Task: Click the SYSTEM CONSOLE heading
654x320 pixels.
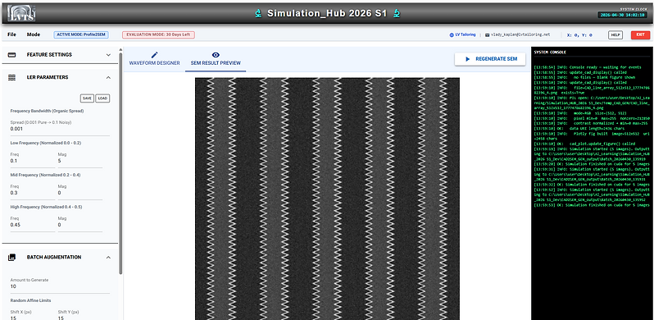Action: 550,53
